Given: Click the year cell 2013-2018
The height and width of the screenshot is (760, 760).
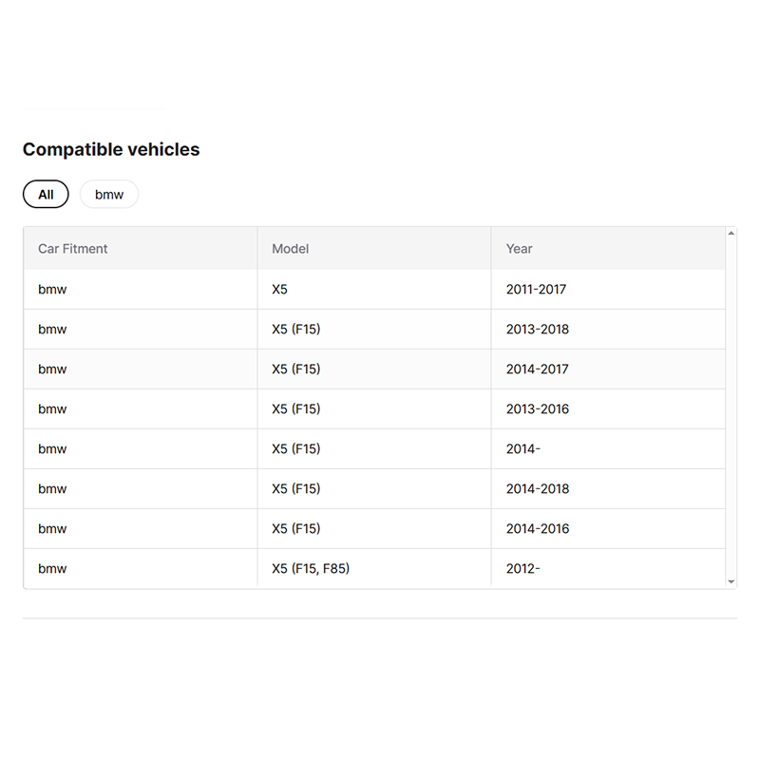Looking at the screenshot, I should tap(538, 329).
